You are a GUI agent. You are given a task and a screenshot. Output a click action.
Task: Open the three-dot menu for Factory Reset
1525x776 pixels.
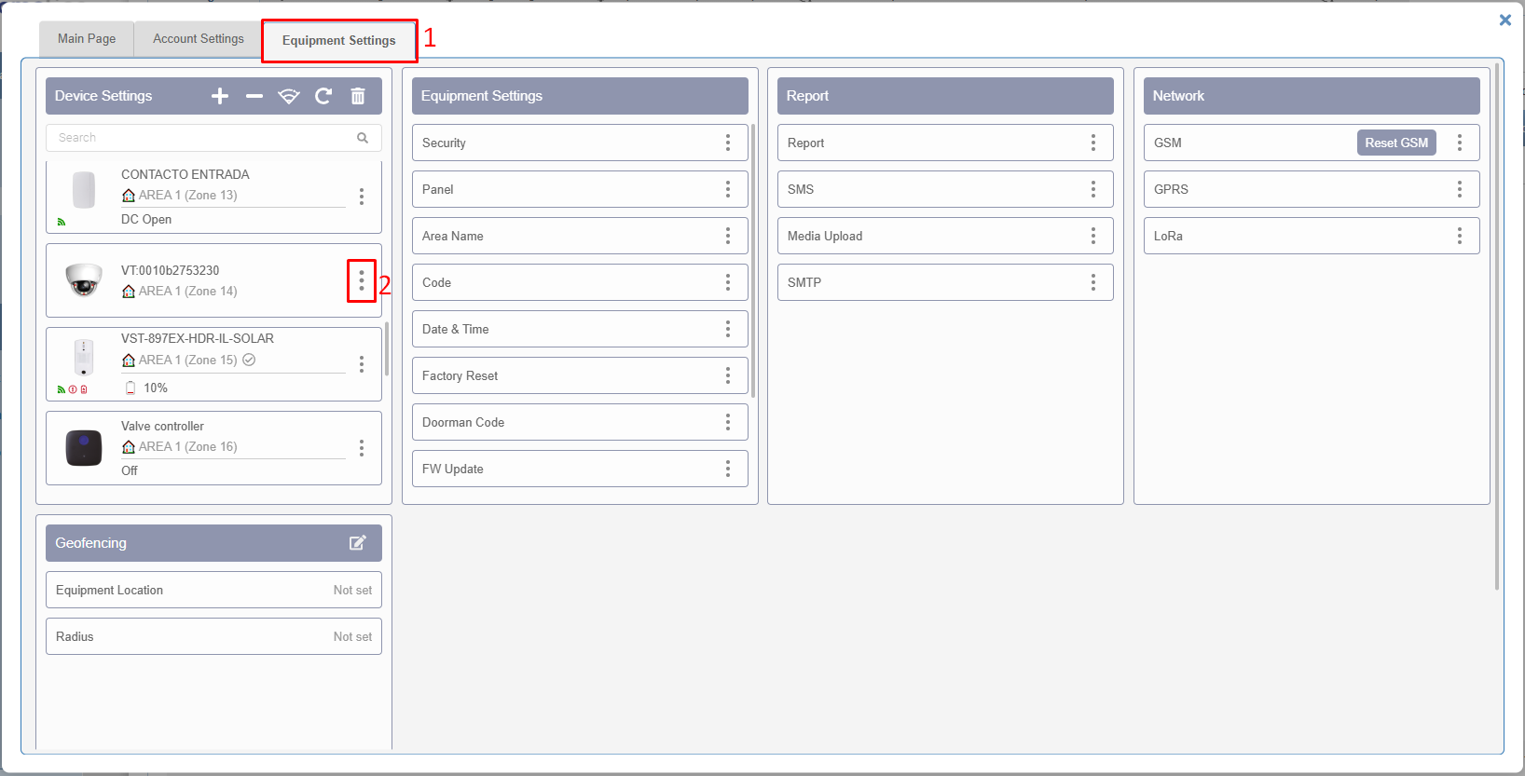click(728, 375)
